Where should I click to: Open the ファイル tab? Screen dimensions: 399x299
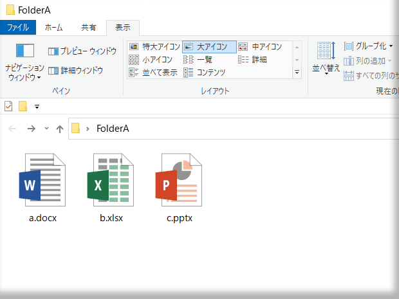click(18, 28)
